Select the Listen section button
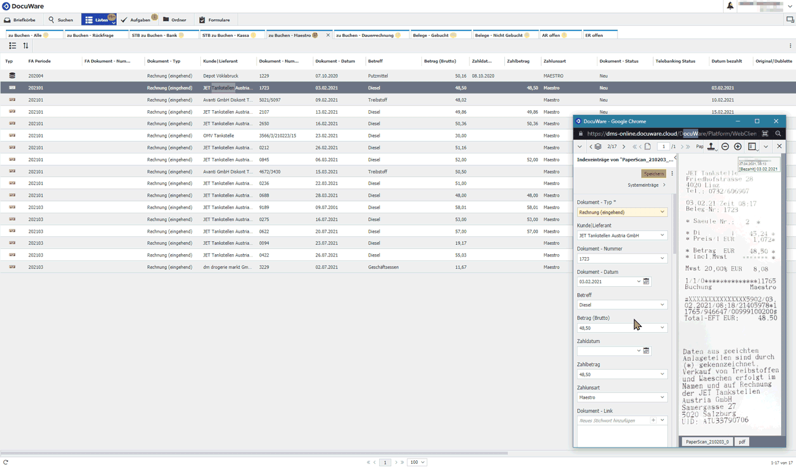Image resolution: width=796 pixels, height=468 pixels. click(x=98, y=20)
